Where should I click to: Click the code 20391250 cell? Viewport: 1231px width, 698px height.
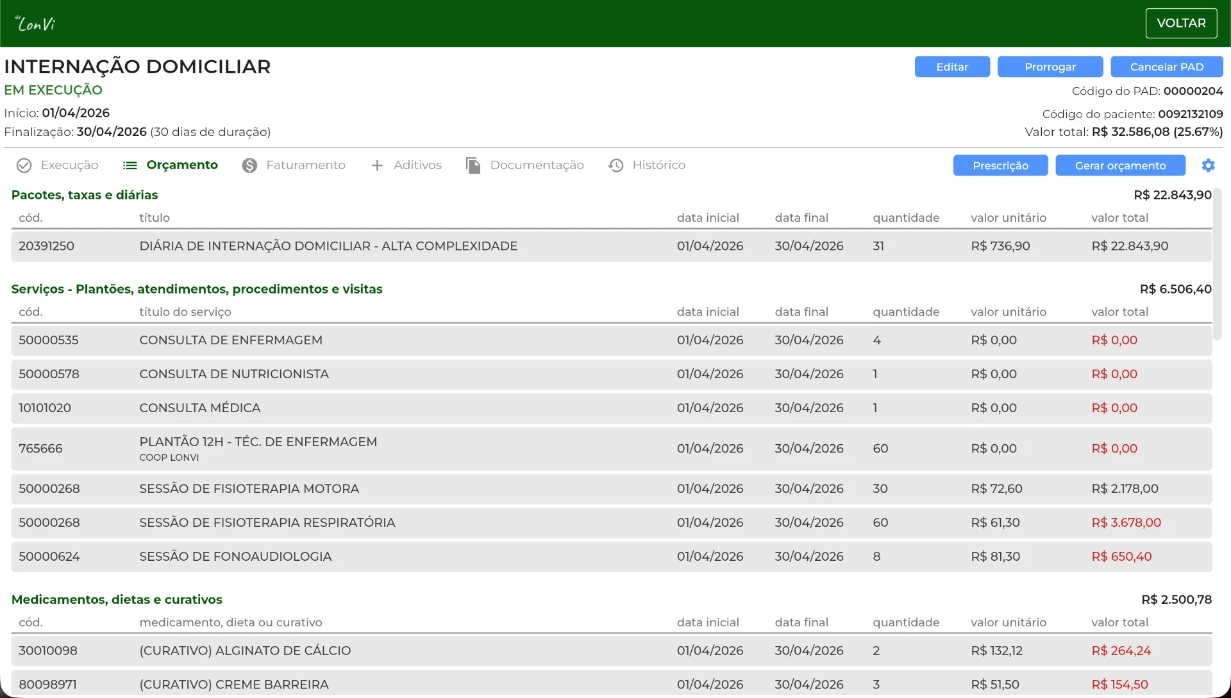pos(46,246)
